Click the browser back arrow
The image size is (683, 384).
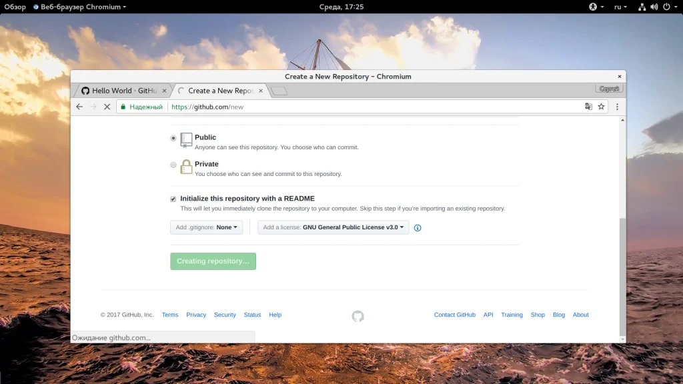click(x=79, y=107)
